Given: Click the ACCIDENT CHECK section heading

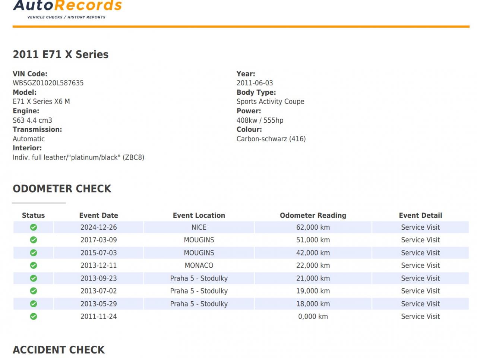Looking at the screenshot, I should tap(59, 350).
